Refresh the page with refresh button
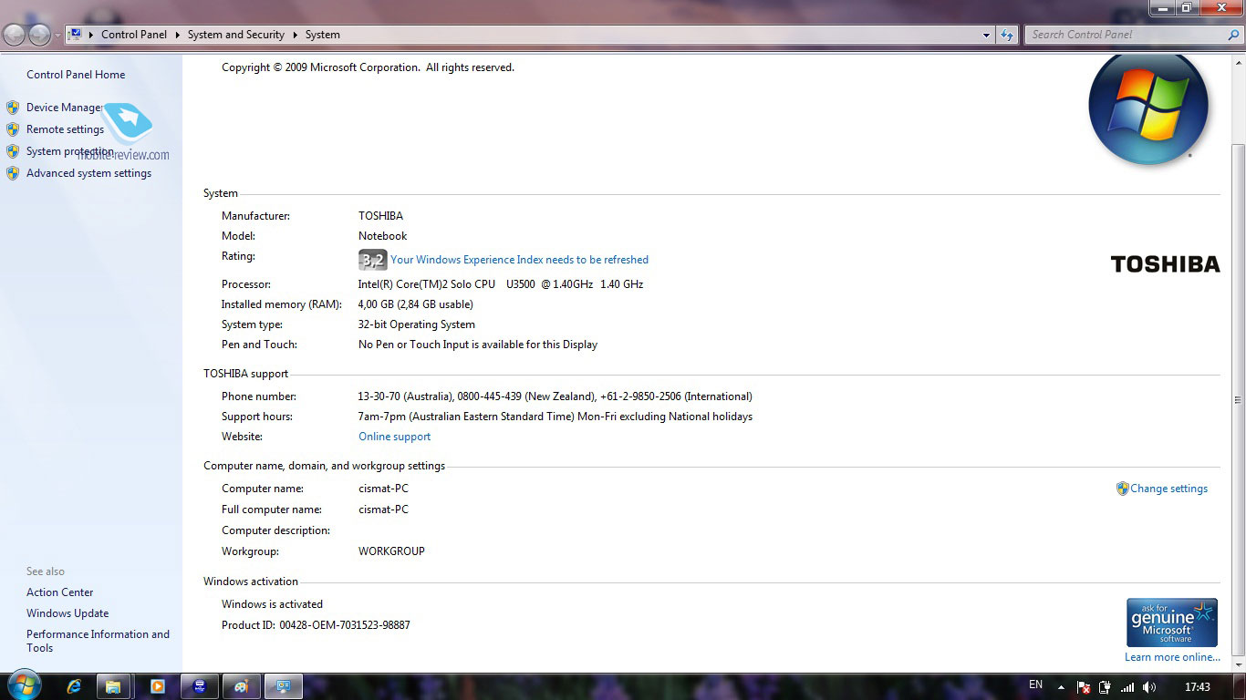Image resolution: width=1246 pixels, height=700 pixels. pos(1007,35)
